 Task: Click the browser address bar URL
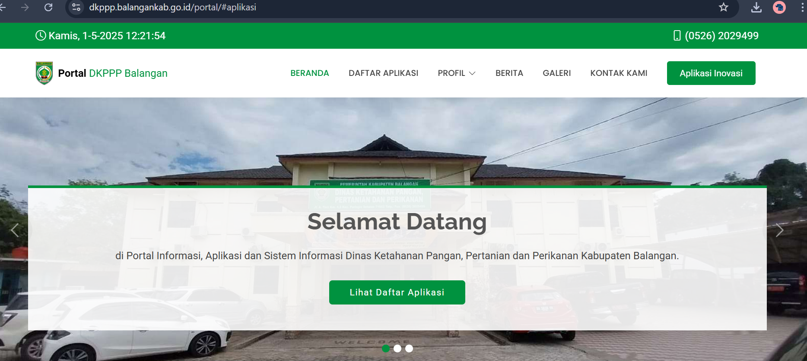(x=172, y=7)
